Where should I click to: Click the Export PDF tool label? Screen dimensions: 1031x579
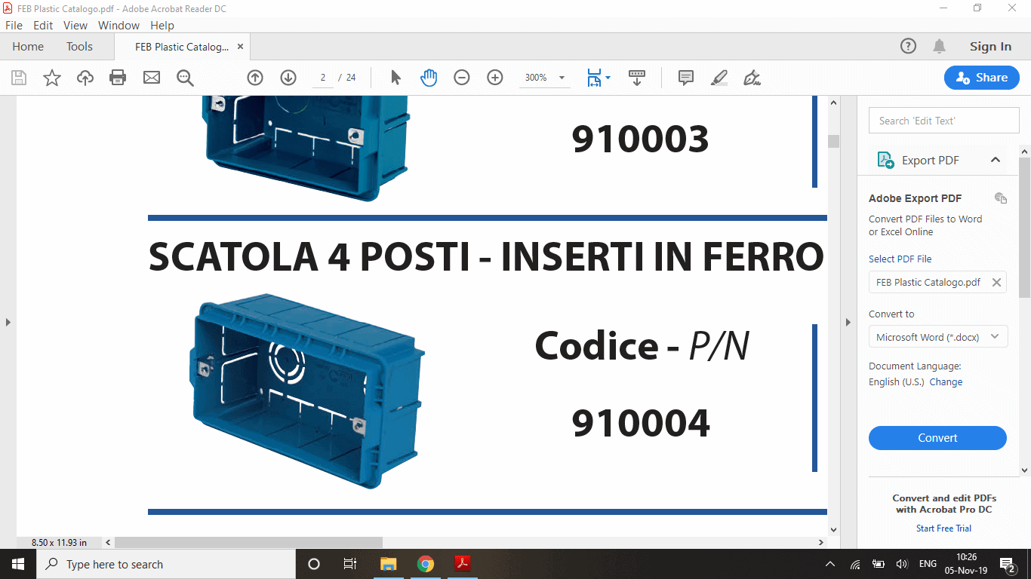click(930, 161)
